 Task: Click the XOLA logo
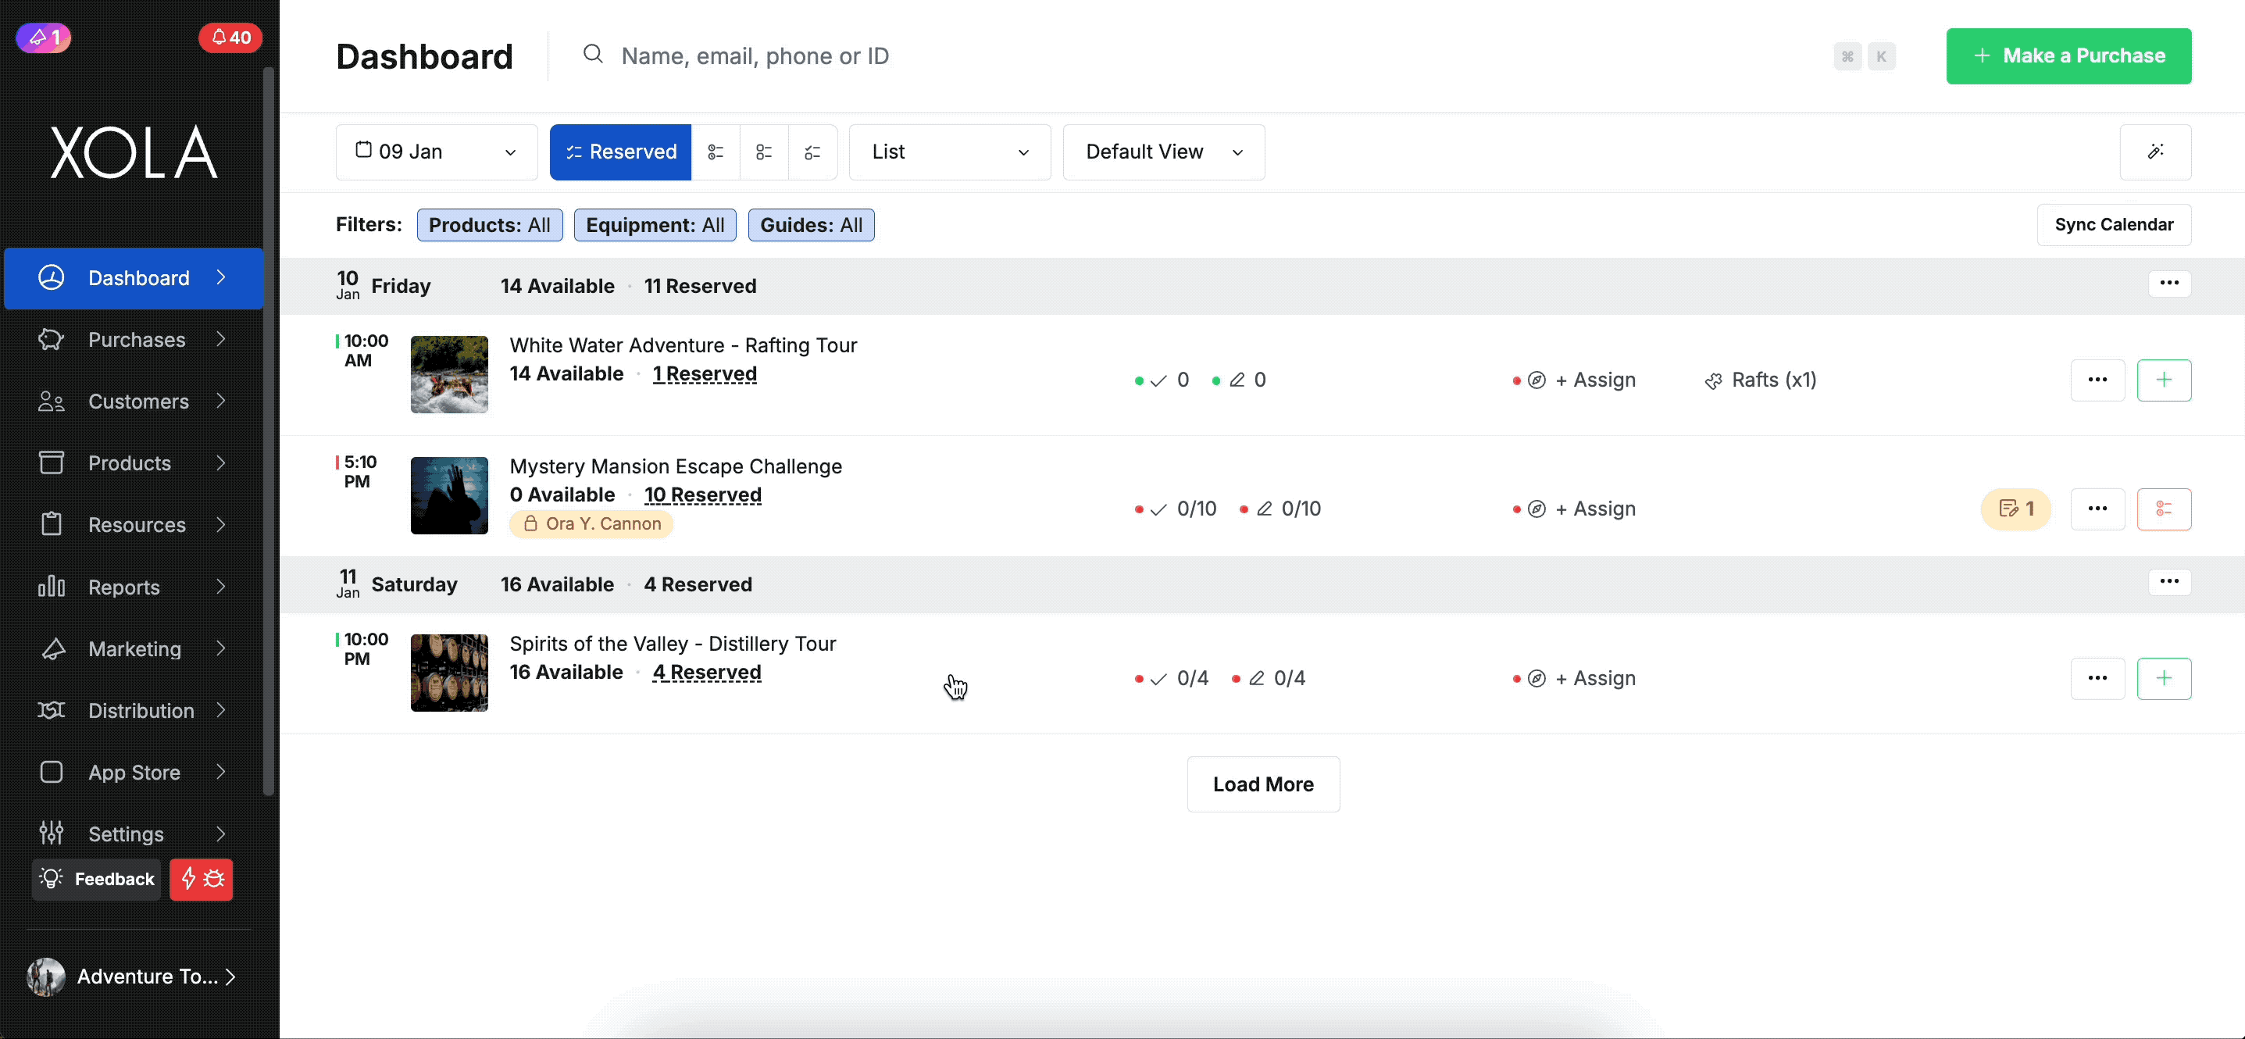pos(134,152)
